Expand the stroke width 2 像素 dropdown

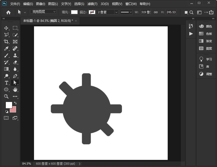pos(116,12)
